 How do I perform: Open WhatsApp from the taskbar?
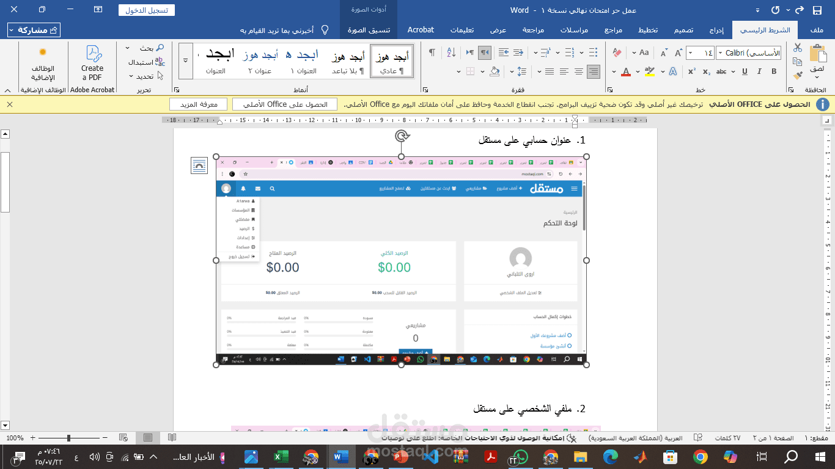520,456
